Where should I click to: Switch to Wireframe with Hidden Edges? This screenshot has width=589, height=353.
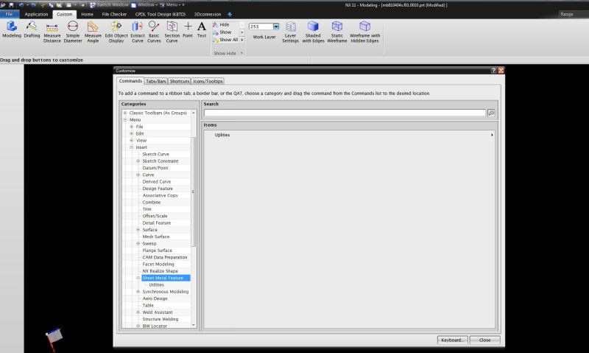tap(364, 32)
